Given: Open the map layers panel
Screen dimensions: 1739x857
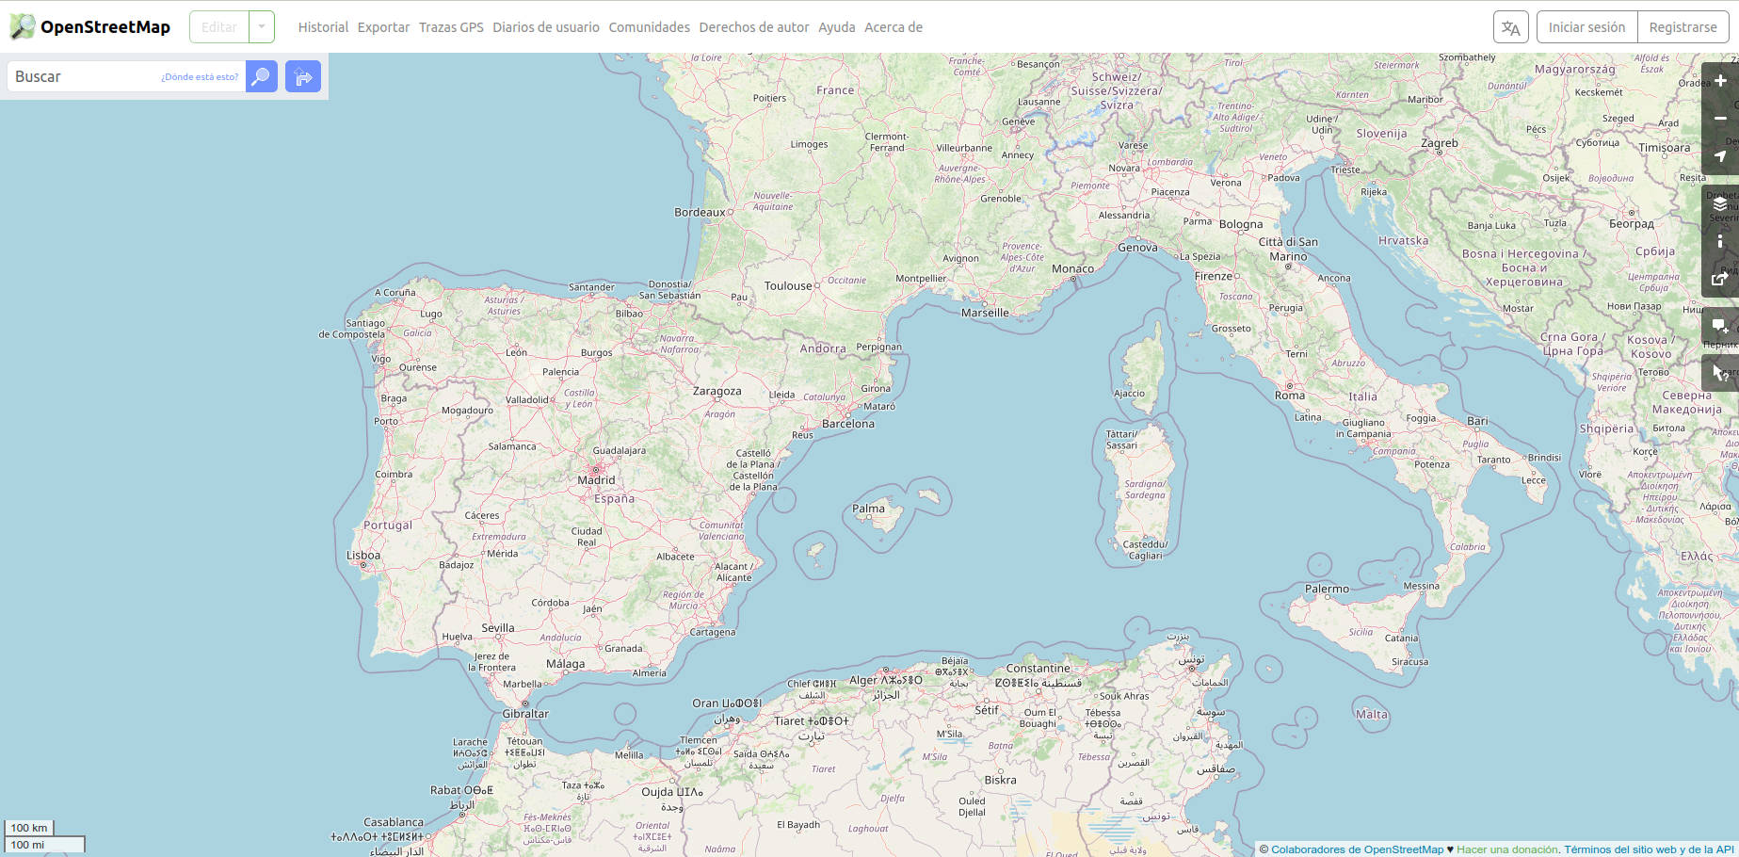Looking at the screenshot, I should point(1720,202).
